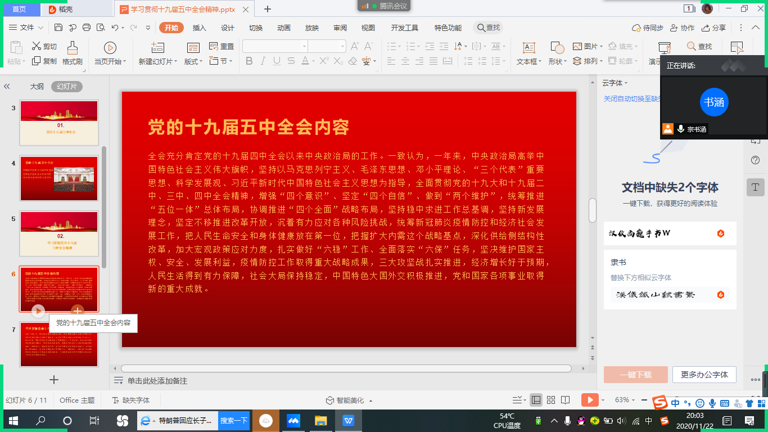Click the 协作 collaborate button
Screen dimensions: 768x432
[x=682, y=28]
